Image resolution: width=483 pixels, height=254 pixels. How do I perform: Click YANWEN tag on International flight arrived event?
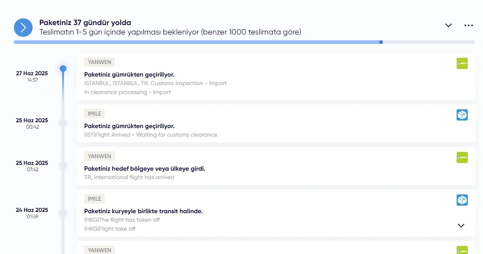[99, 156]
